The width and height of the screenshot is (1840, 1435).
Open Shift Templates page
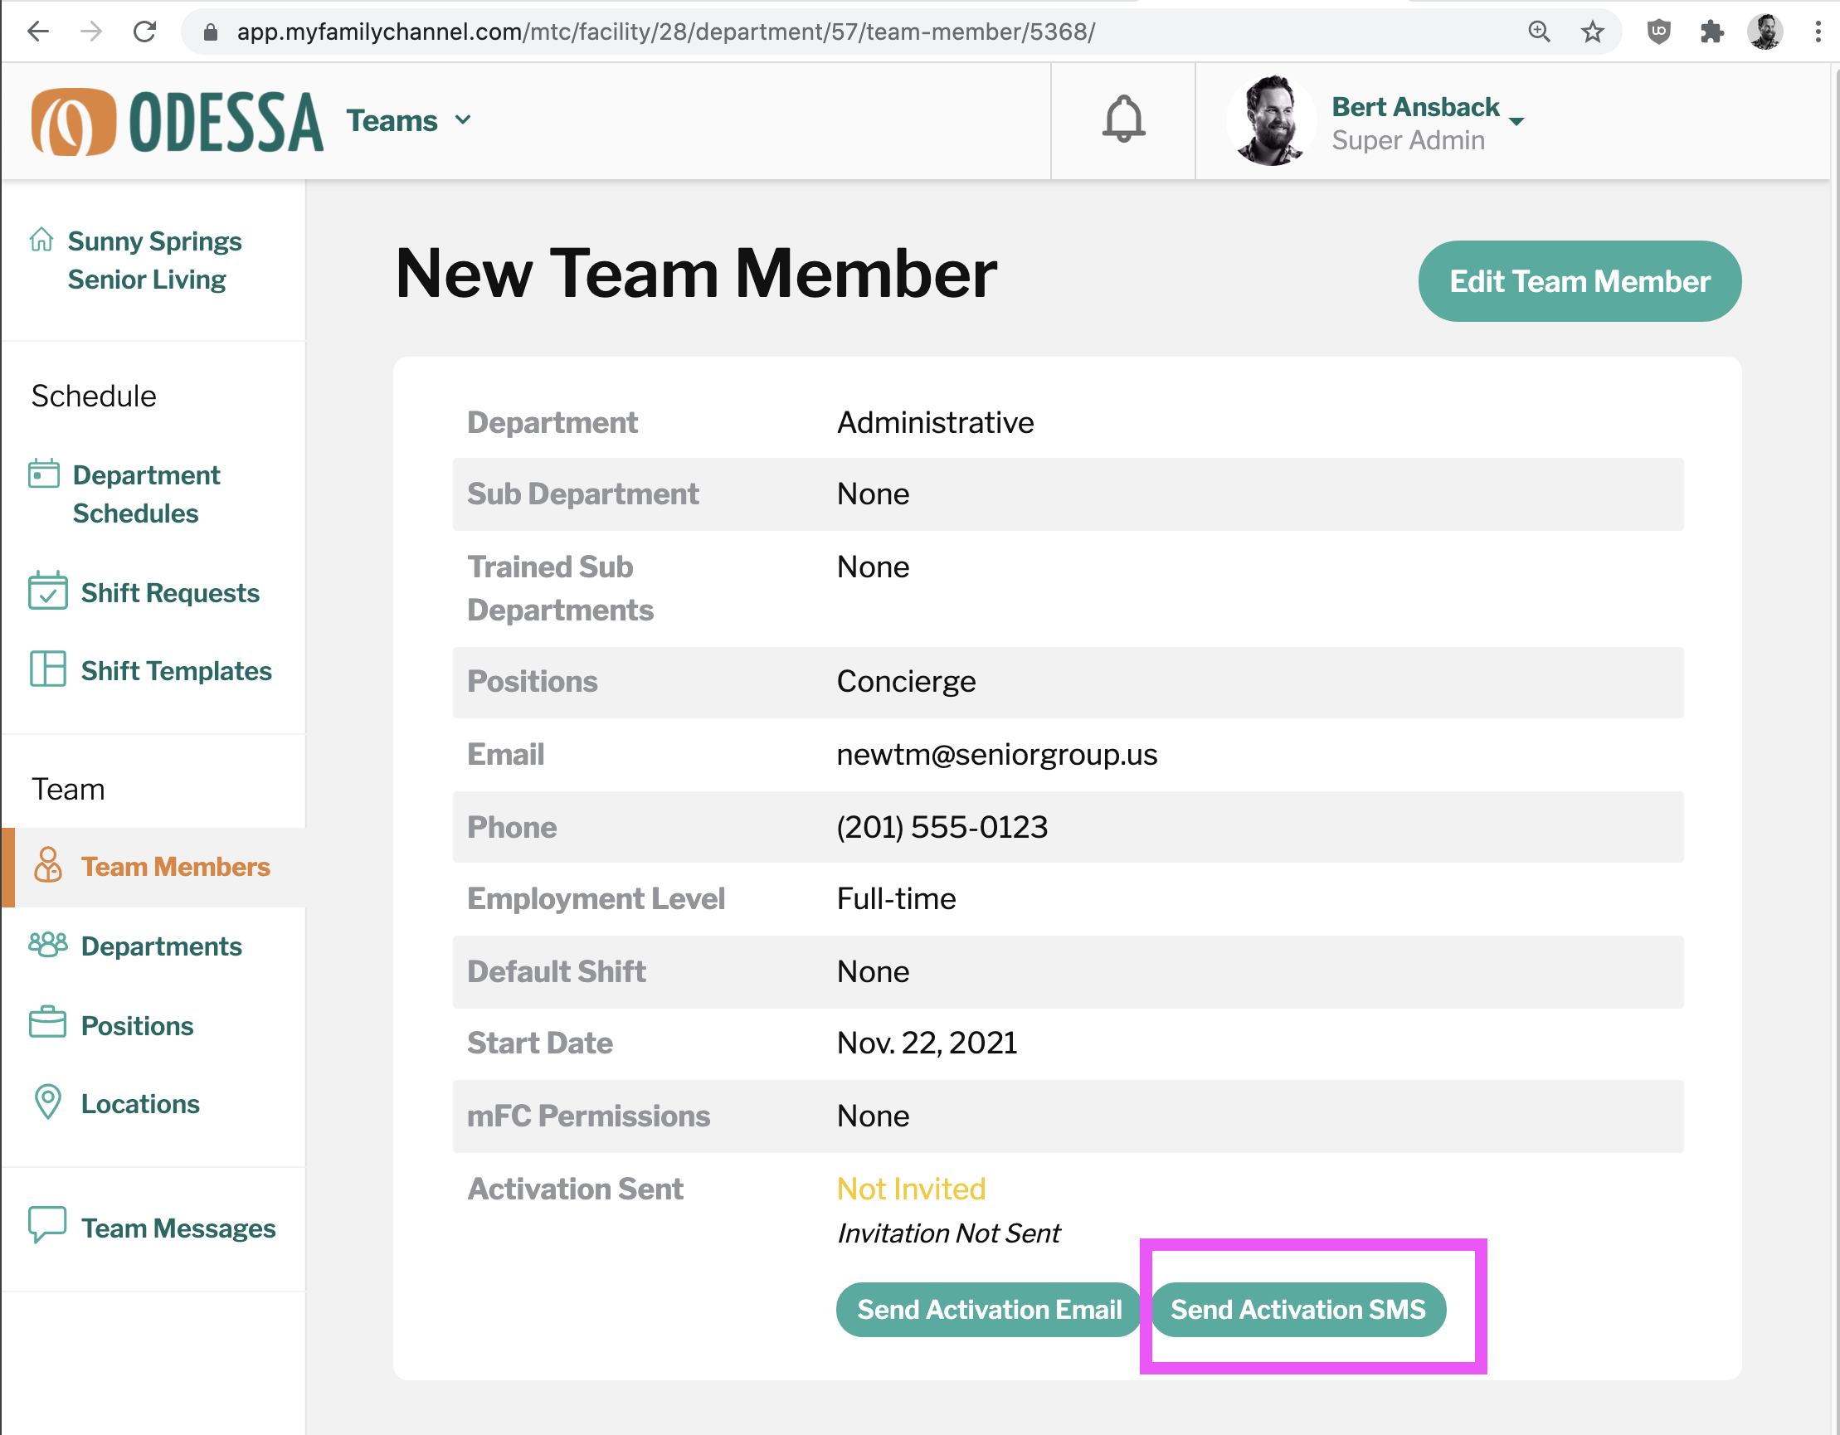coord(176,671)
